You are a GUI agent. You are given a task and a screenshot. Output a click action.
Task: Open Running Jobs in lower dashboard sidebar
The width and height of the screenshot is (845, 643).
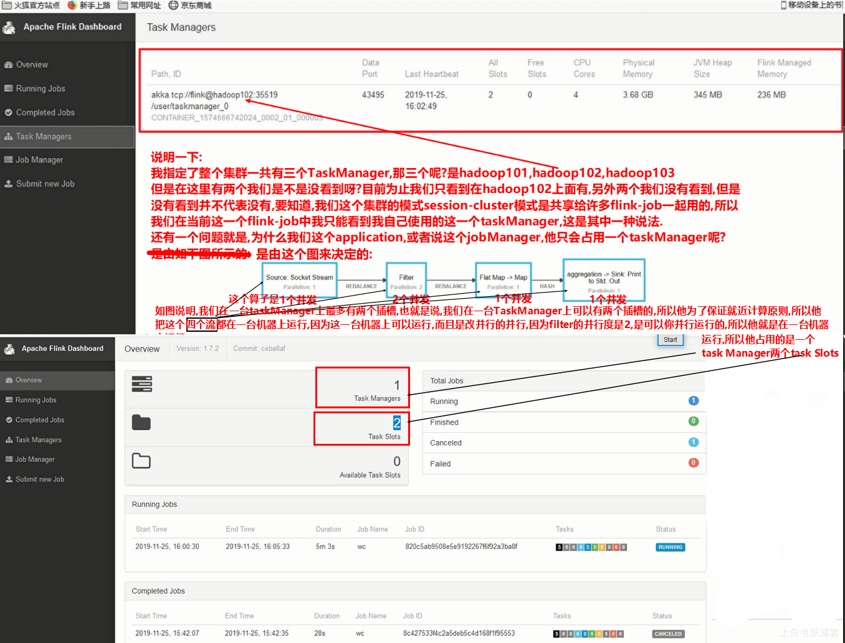36,400
